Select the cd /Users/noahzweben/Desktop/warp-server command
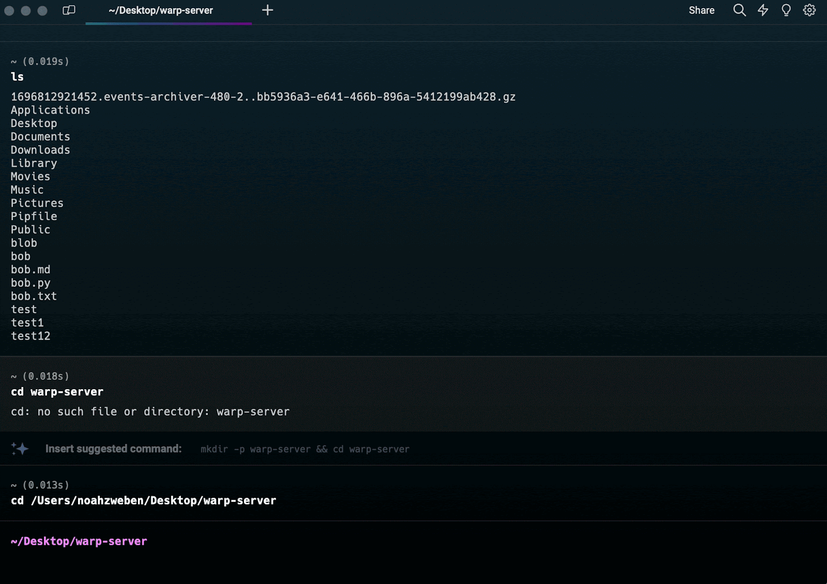 tap(143, 500)
